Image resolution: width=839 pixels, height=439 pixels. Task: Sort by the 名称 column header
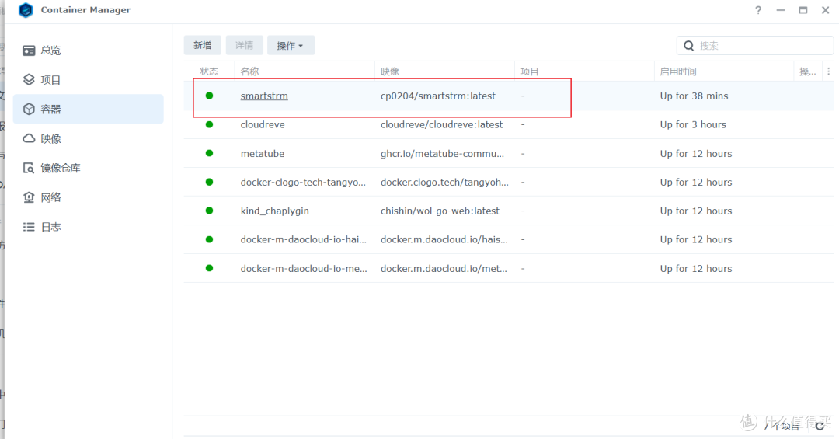pos(305,71)
